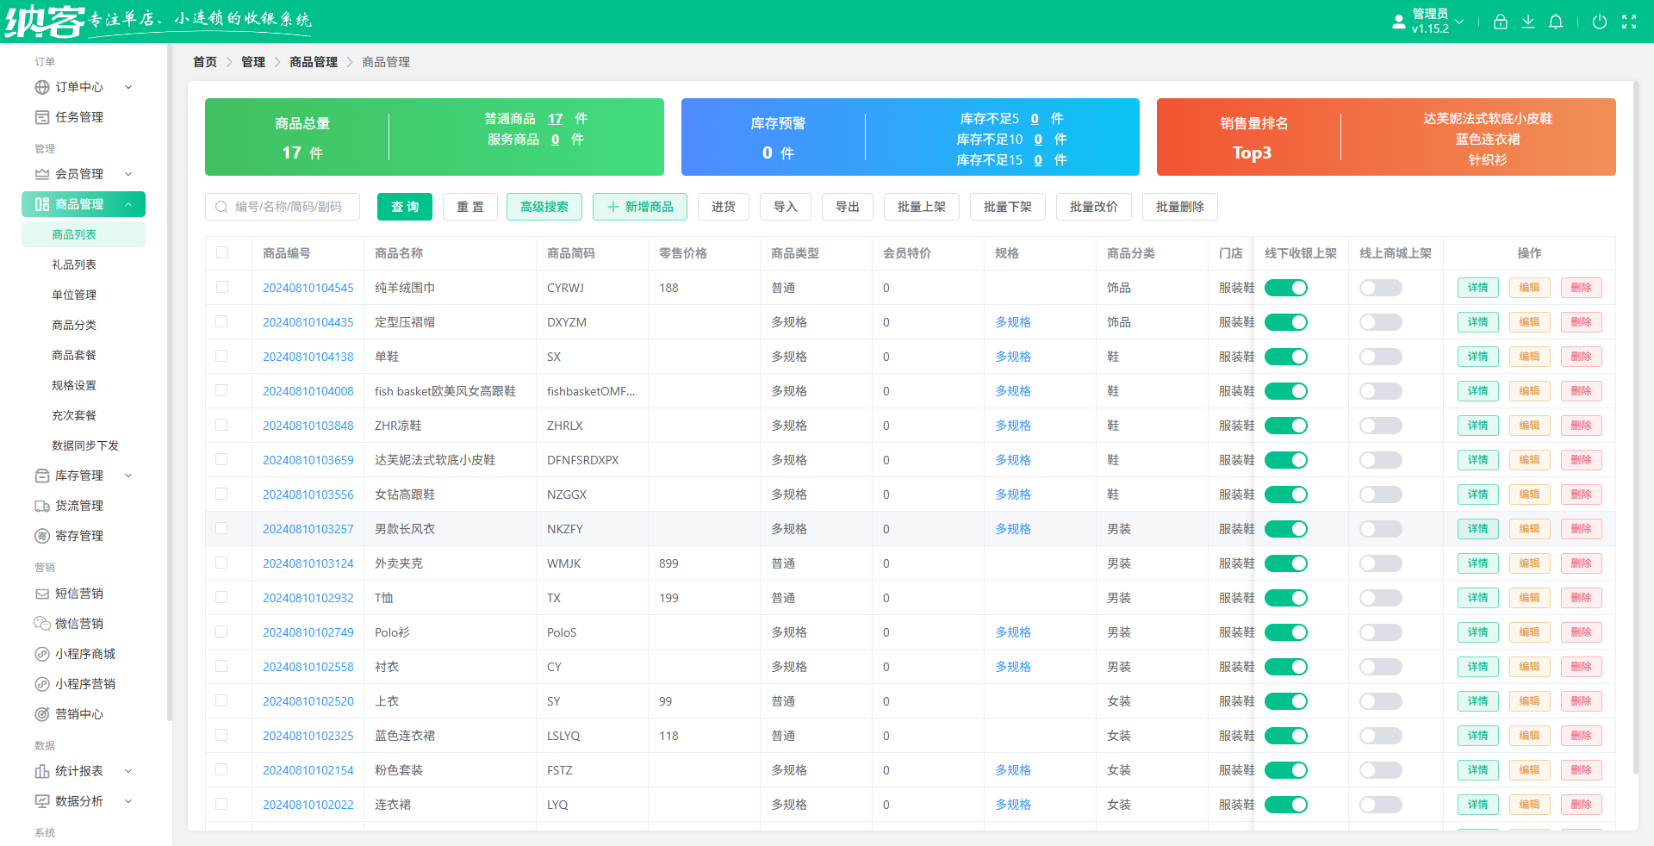
Task: Expand the 订单中心 sidebar menu
Action: [x=83, y=87]
